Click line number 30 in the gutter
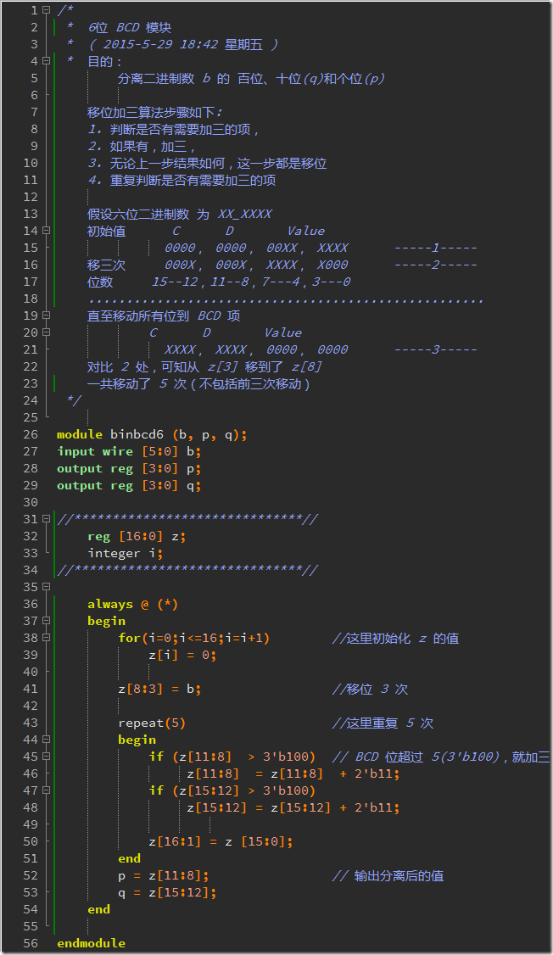The height and width of the screenshot is (955, 553). point(31,502)
